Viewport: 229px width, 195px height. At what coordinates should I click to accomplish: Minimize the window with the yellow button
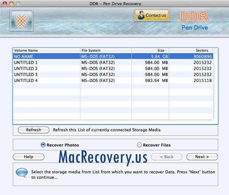(x=11, y=3)
